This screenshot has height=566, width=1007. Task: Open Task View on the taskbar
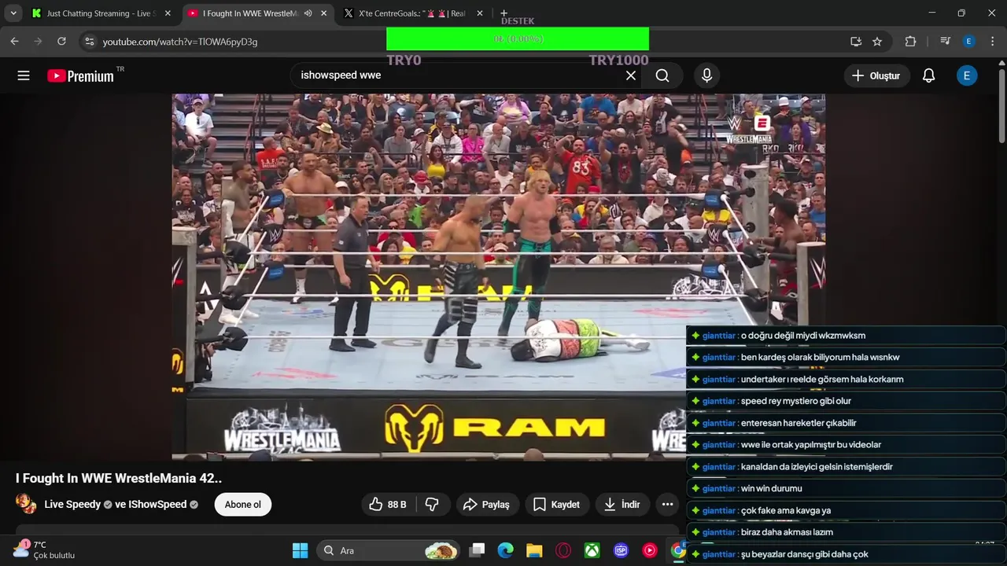click(x=477, y=550)
